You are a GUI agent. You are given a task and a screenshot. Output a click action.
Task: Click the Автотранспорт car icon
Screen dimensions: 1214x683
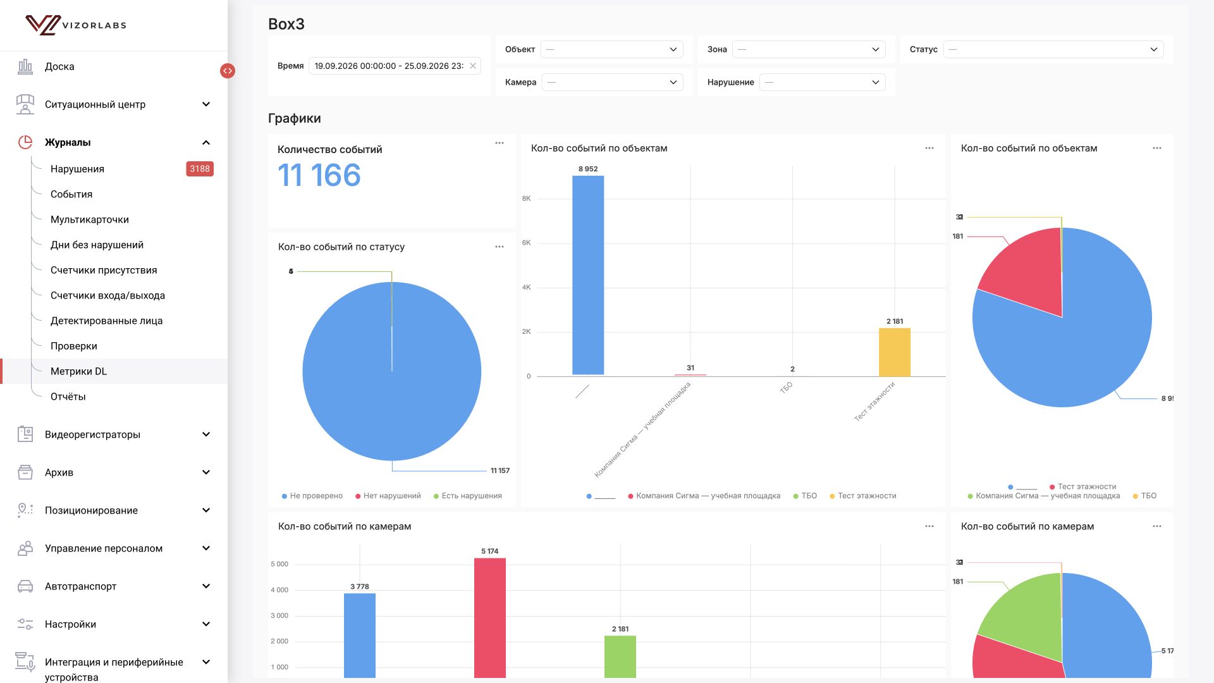(25, 586)
